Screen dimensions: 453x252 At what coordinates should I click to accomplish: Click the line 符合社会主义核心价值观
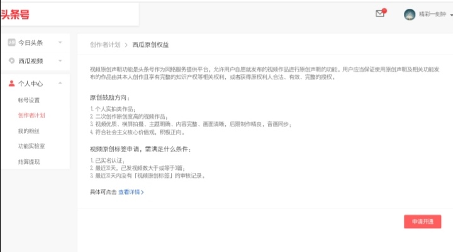pyautogui.click(x=137, y=132)
